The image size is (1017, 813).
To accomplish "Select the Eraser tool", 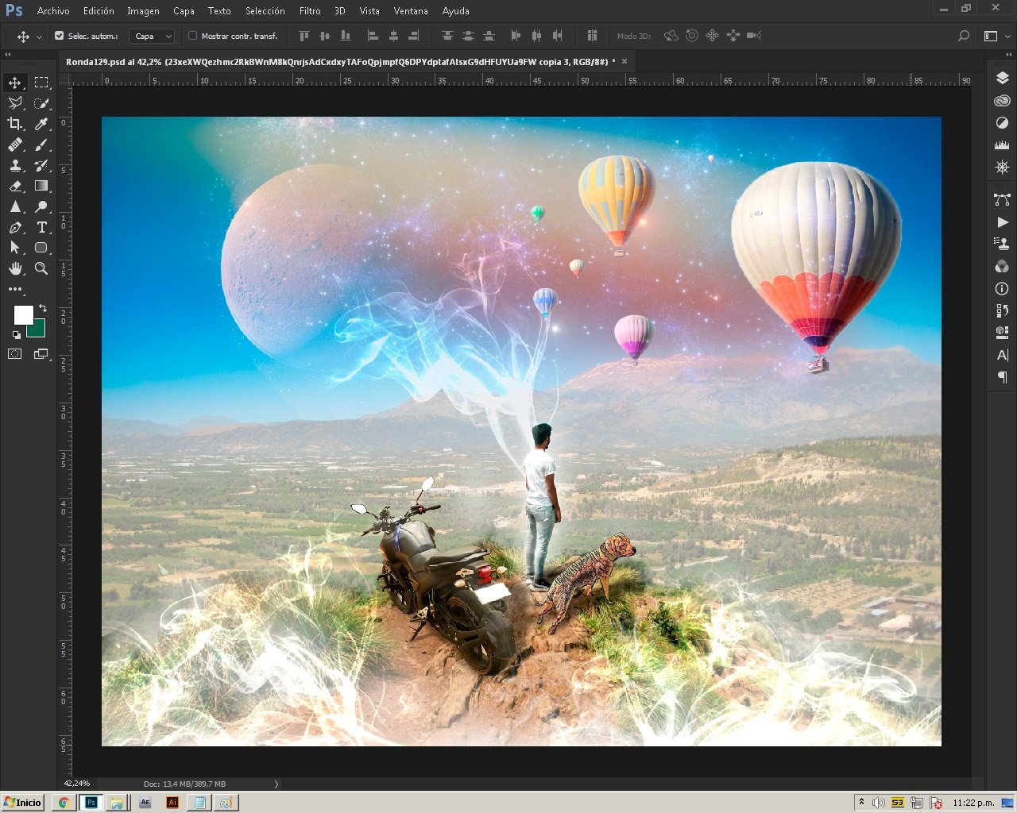I will coord(15,186).
